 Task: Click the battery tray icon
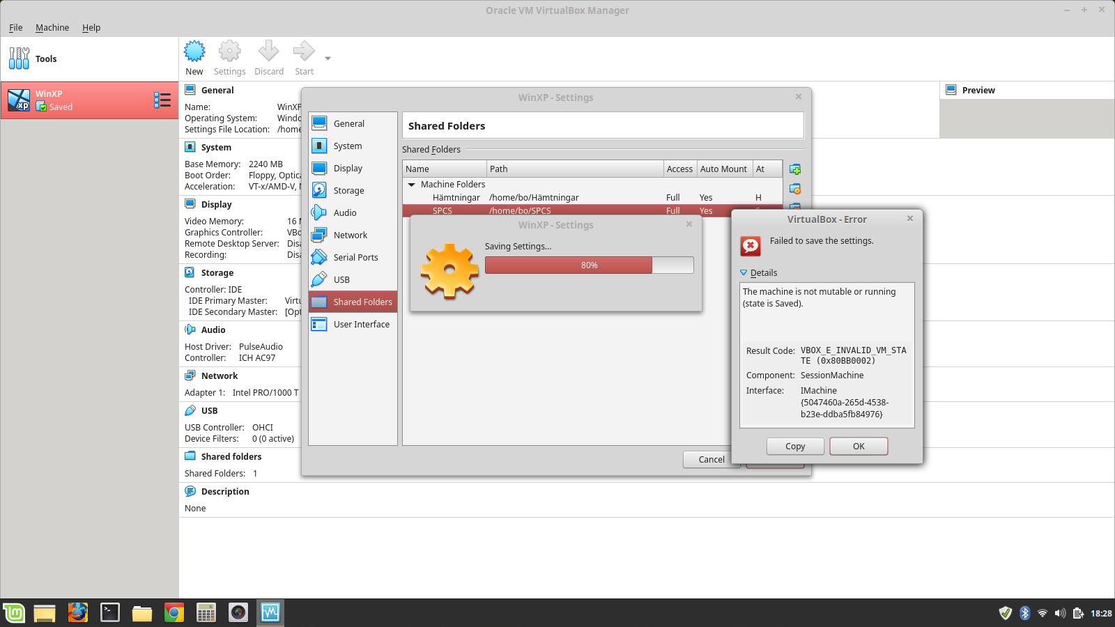tap(1078, 613)
